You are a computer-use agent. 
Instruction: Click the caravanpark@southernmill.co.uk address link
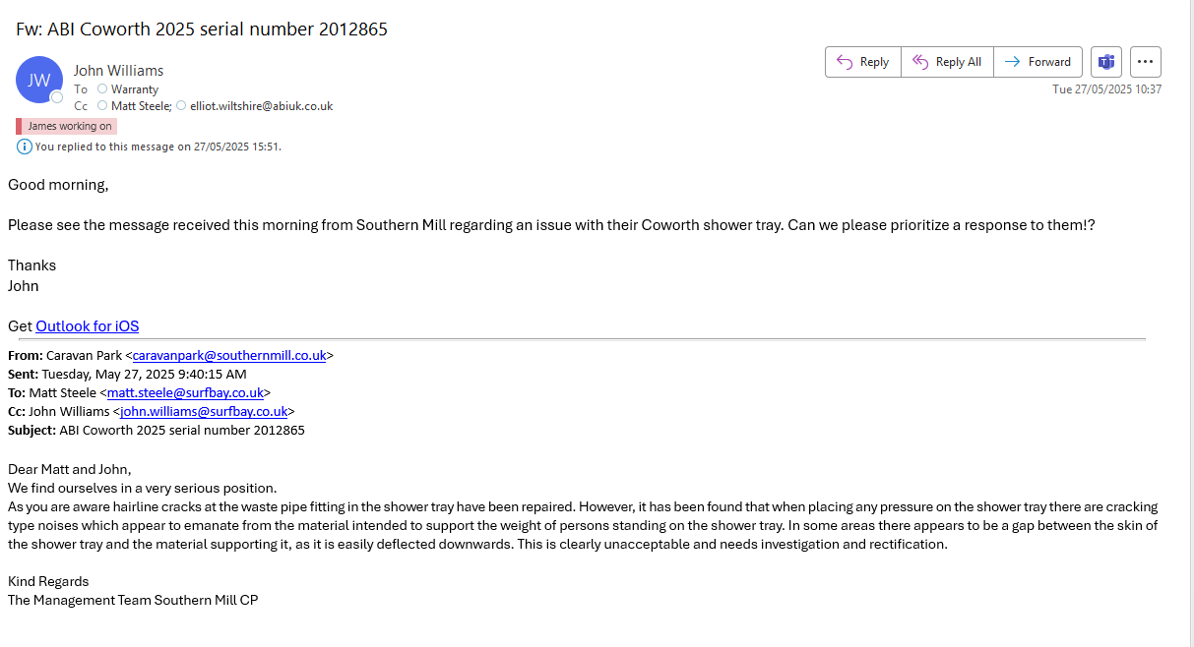pos(229,356)
